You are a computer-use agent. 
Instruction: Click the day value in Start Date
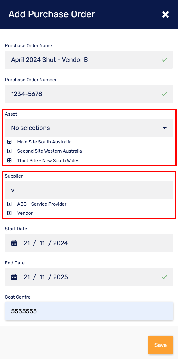(26, 243)
